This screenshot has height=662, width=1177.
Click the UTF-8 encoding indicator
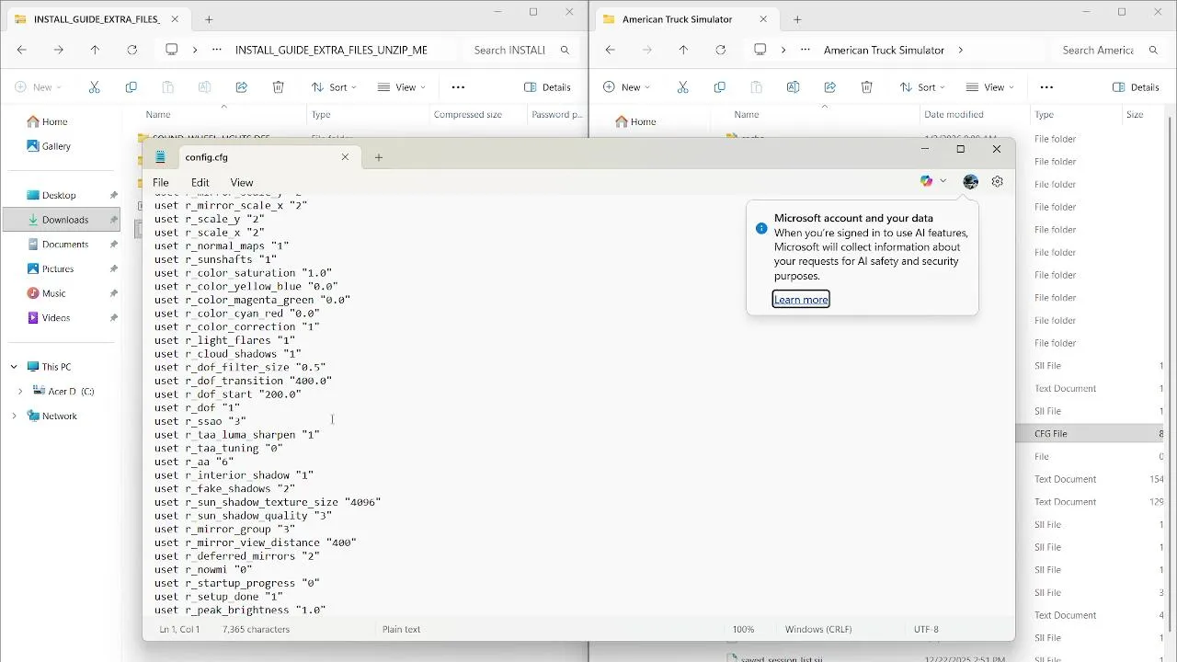(926, 630)
